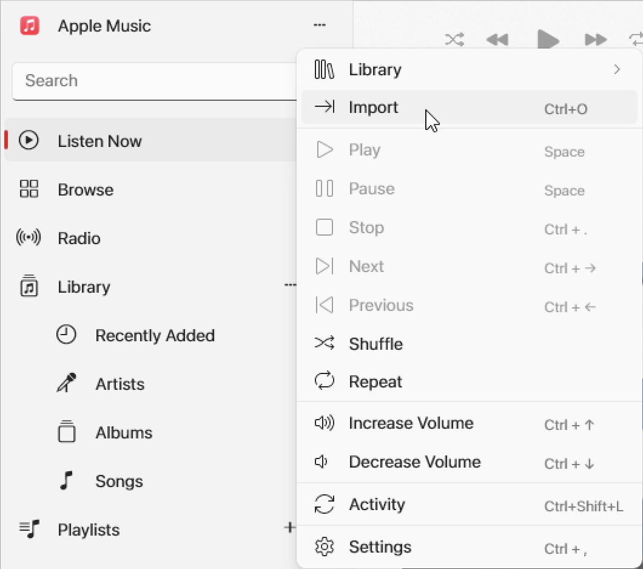Choose Decrease Volume from the menu
The image size is (643, 569).
coord(469,462)
